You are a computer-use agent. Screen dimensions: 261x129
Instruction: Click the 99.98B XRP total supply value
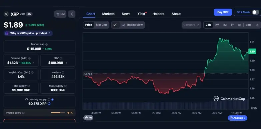21,90
